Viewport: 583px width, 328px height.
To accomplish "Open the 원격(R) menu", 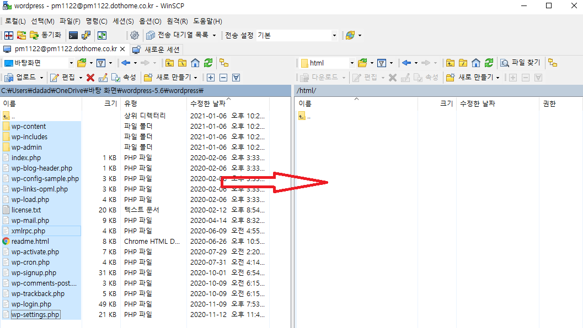I will click(x=178, y=21).
